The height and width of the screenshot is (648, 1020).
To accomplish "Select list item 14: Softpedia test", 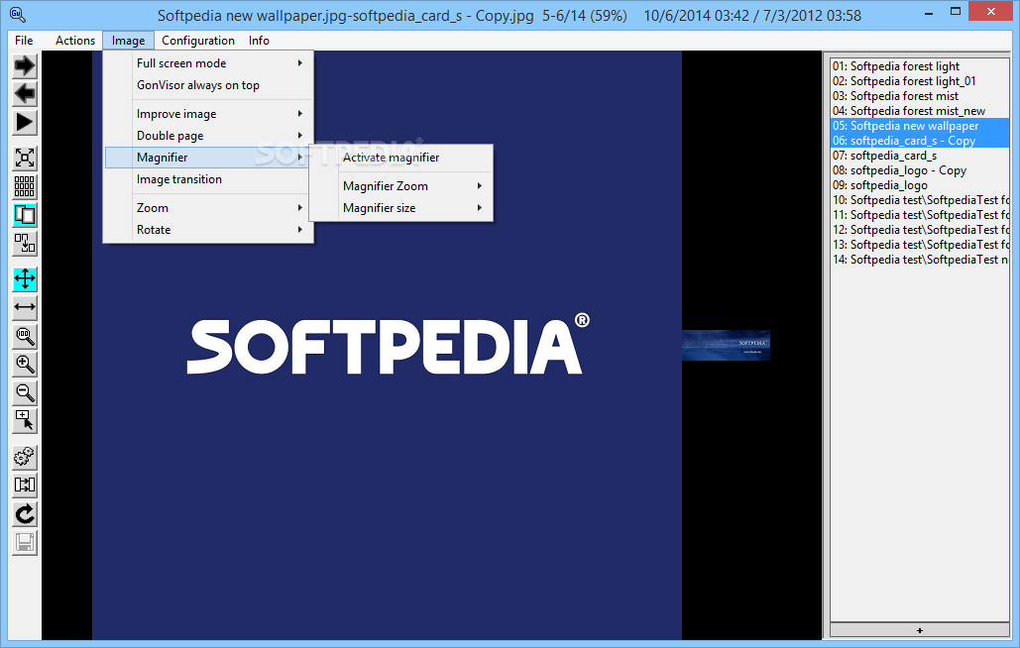I will (920, 260).
